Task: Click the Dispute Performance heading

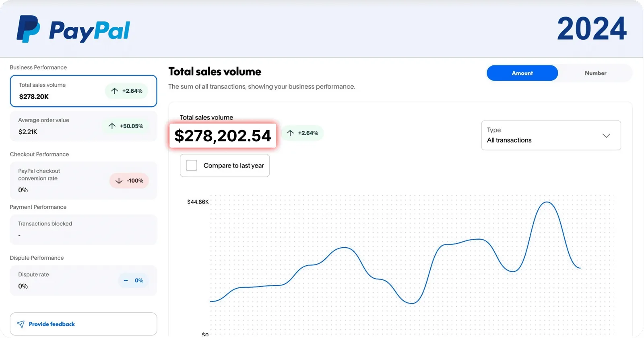Action: click(37, 258)
